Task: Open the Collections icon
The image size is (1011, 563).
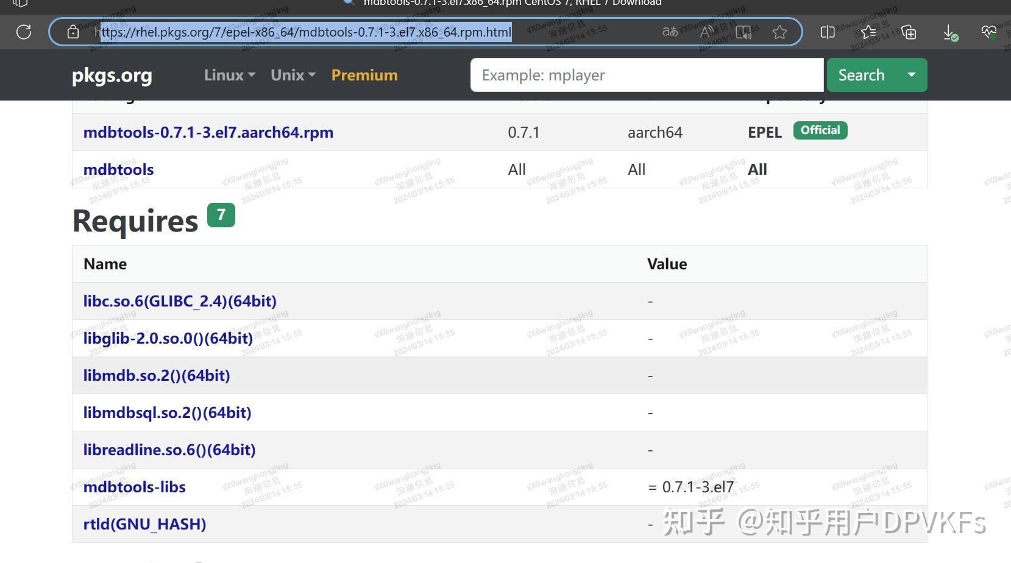Action: pyautogui.click(x=909, y=32)
